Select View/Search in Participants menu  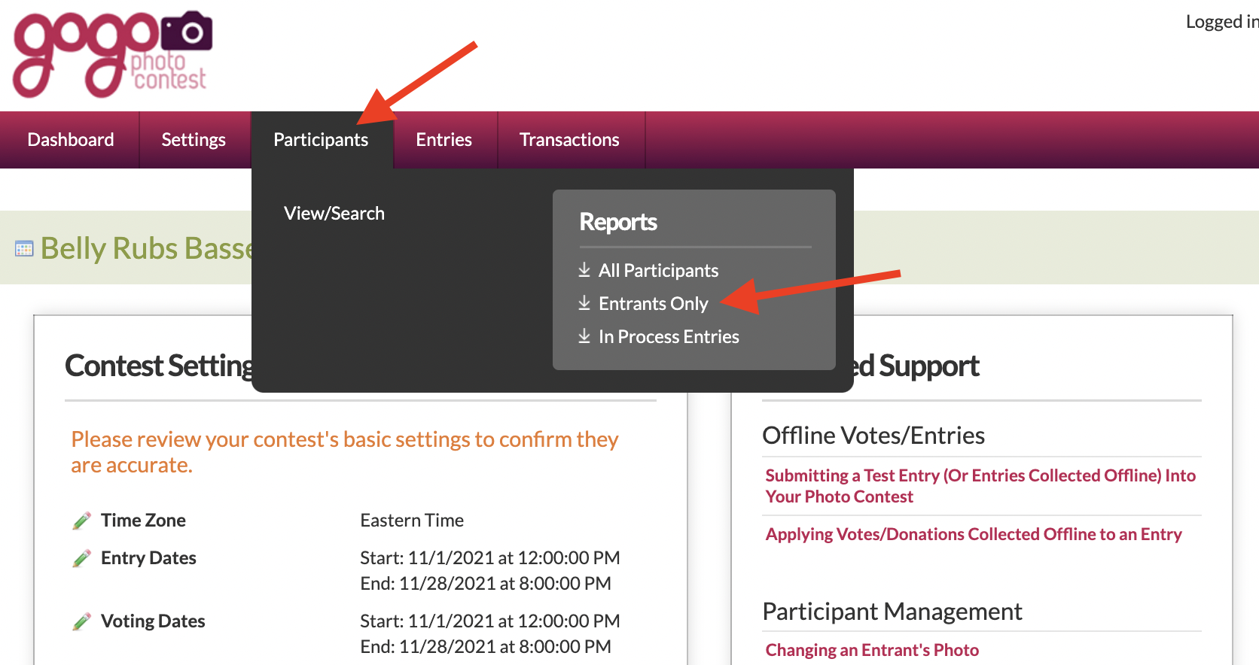coord(334,214)
